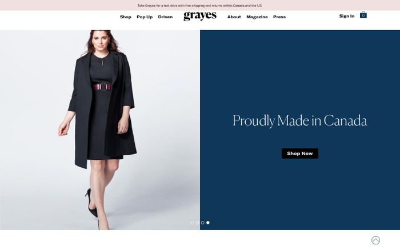This screenshot has height=250, width=400.
Task: Open the Pop Up menu item
Action: coord(145,17)
